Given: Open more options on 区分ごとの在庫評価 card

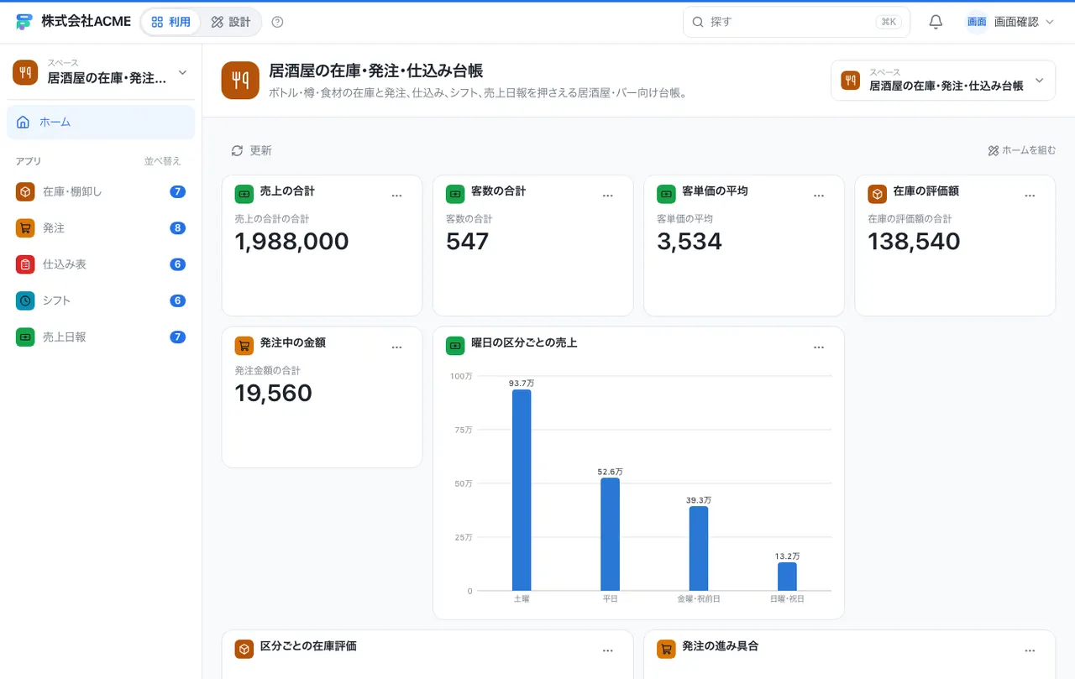Looking at the screenshot, I should (x=608, y=650).
